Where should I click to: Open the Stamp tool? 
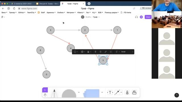[127, 92]
